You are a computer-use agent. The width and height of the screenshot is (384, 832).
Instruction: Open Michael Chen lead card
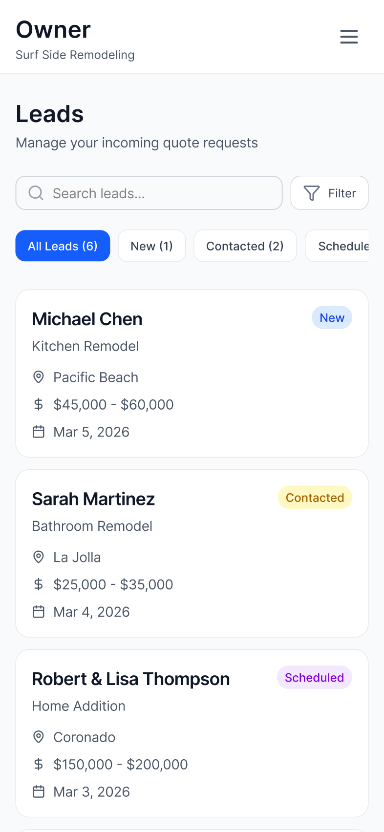click(x=192, y=374)
